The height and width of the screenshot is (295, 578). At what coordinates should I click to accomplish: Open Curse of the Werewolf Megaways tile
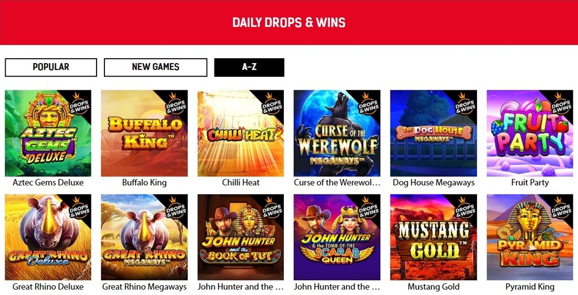coord(337,133)
